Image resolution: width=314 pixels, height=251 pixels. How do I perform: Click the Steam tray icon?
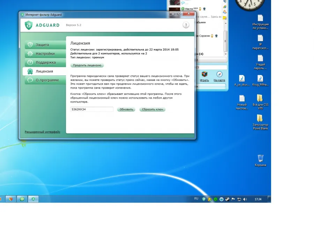click(227, 199)
